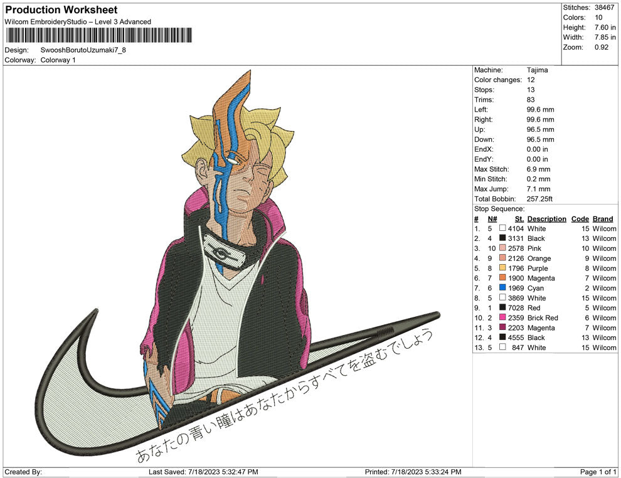Click the Colors value 10
Image resolution: width=621 pixels, height=478 pixels.
(x=598, y=18)
